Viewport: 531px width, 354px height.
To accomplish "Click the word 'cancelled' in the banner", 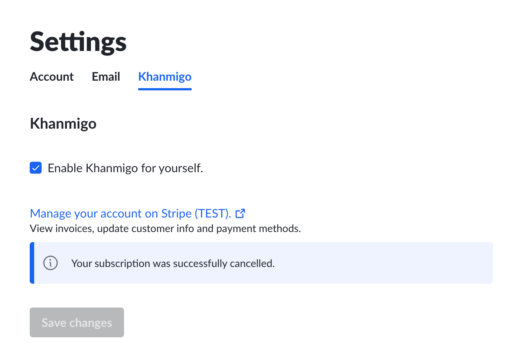I will (x=252, y=263).
